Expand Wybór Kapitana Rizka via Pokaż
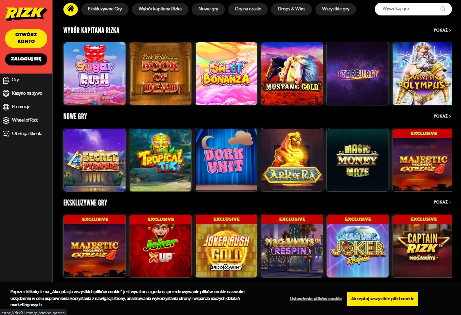 [x=442, y=30]
